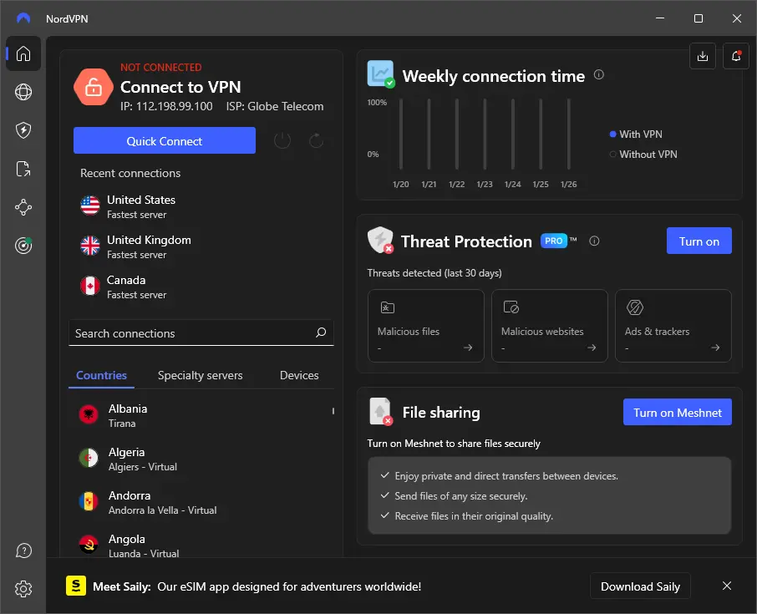The image size is (757, 614).
Task: Turn on Threat Protection
Action: [x=699, y=241]
